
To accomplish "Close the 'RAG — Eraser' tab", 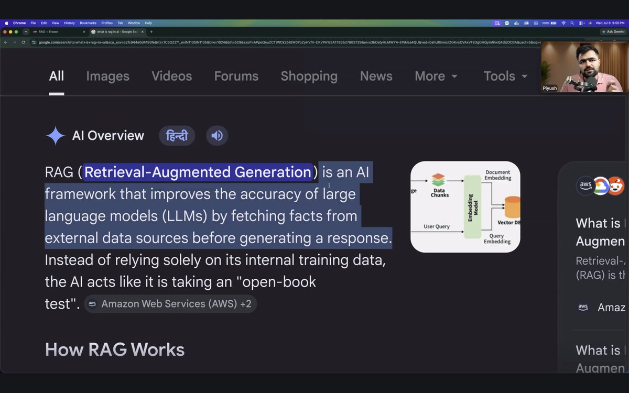I will 84,32.
